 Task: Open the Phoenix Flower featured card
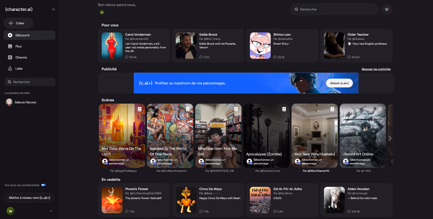click(x=134, y=200)
